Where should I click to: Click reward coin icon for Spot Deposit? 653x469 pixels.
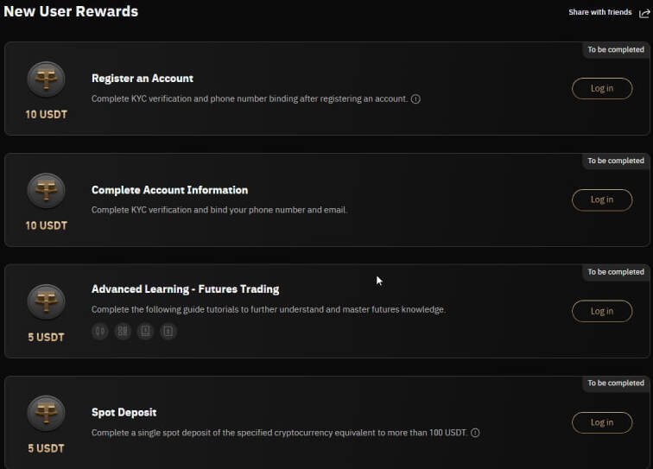click(46, 413)
